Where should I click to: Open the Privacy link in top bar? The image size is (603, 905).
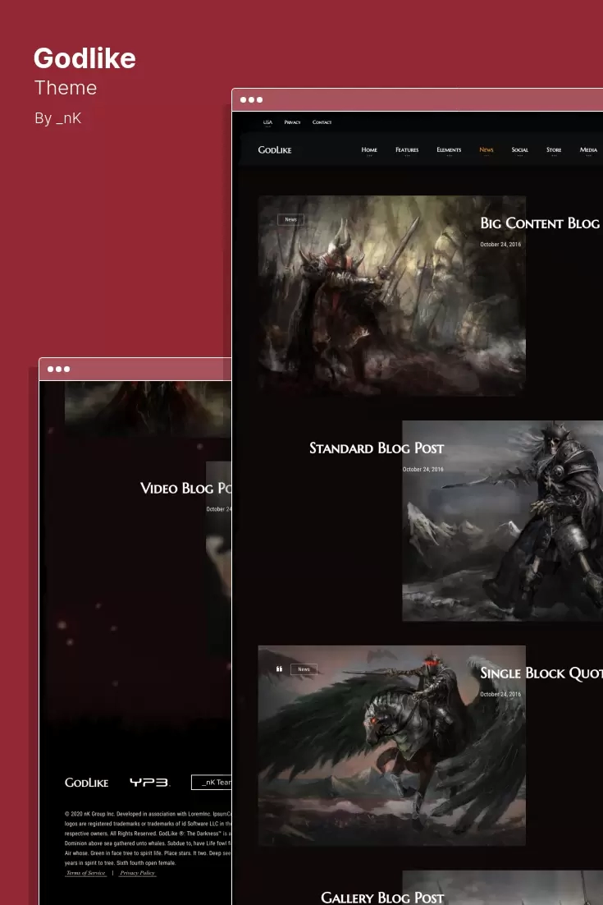(292, 122)
